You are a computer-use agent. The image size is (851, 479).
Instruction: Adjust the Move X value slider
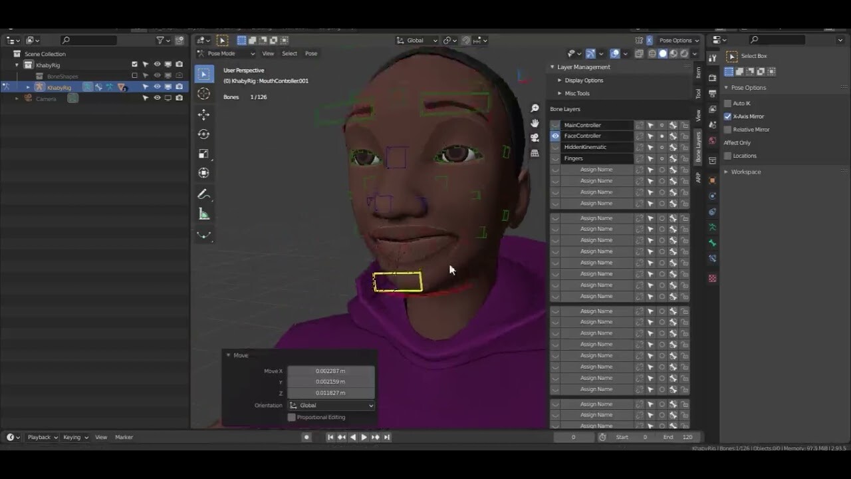click(x=330, y=371)
